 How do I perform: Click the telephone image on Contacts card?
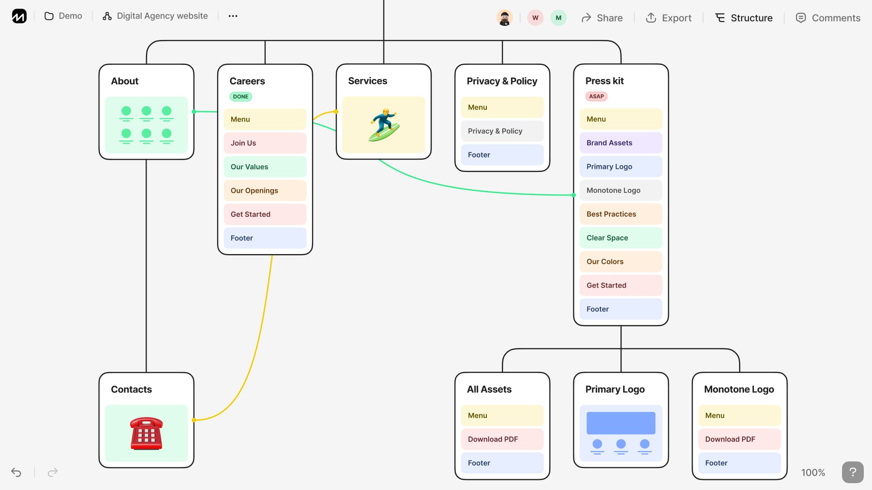point(146,434)
